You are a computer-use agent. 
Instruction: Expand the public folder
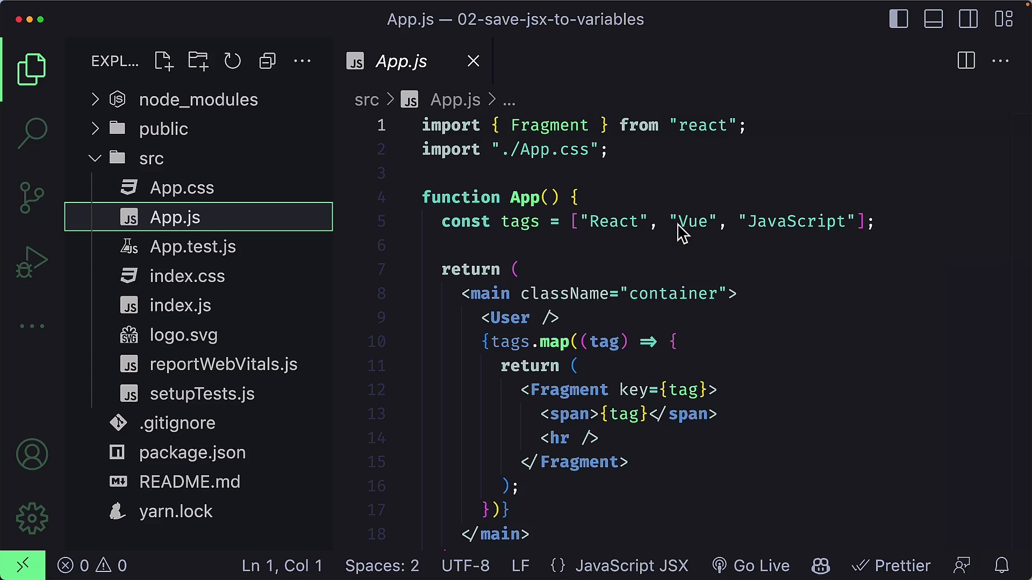(x=95, y=129)
